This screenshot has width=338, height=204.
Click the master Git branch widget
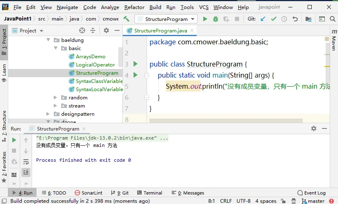313,201
